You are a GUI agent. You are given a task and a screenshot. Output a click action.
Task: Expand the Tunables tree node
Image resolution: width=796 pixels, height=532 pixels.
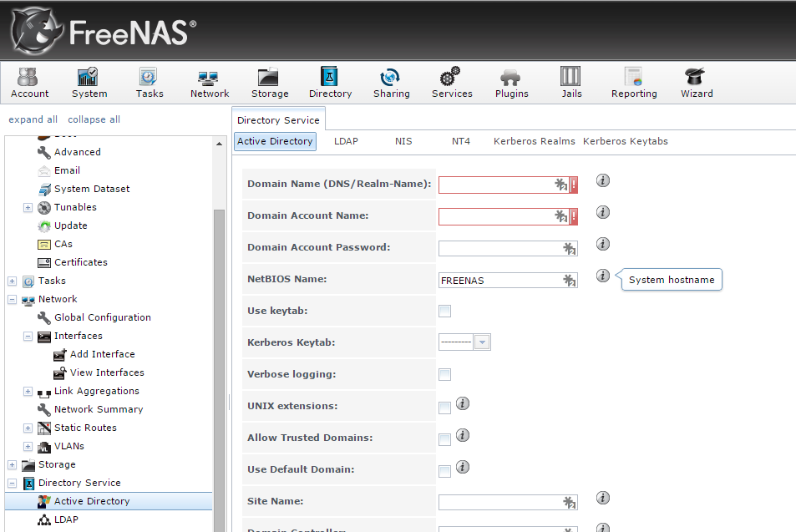coord(28,208)
